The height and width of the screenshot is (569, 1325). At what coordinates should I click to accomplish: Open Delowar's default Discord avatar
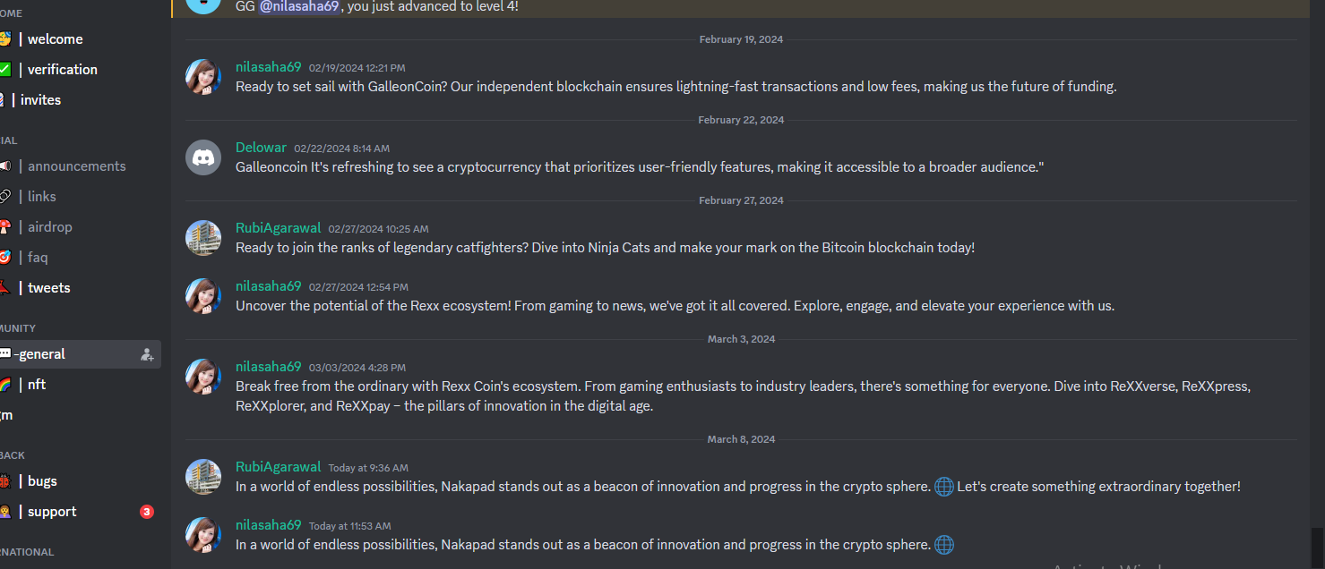click(203, 157)
